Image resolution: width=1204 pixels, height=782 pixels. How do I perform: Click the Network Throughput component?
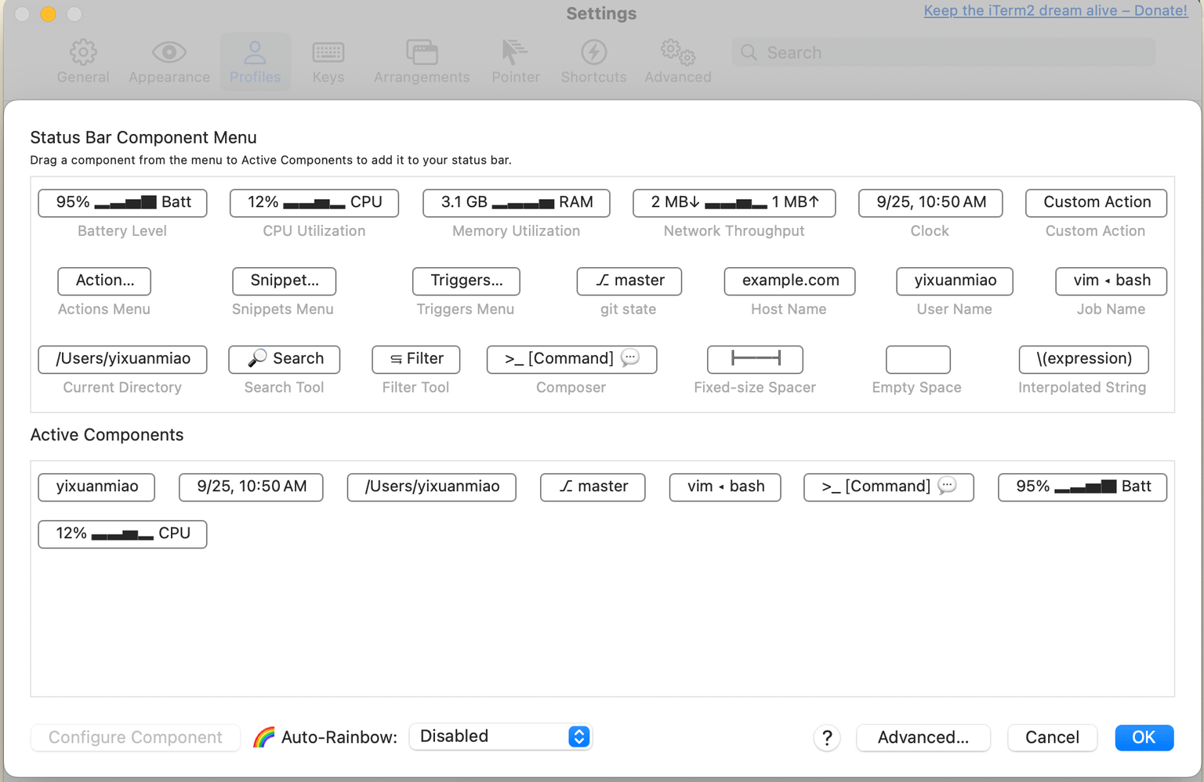734,203
